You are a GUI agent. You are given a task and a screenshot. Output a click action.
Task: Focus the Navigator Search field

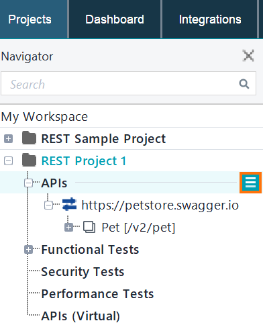point(128,83)
